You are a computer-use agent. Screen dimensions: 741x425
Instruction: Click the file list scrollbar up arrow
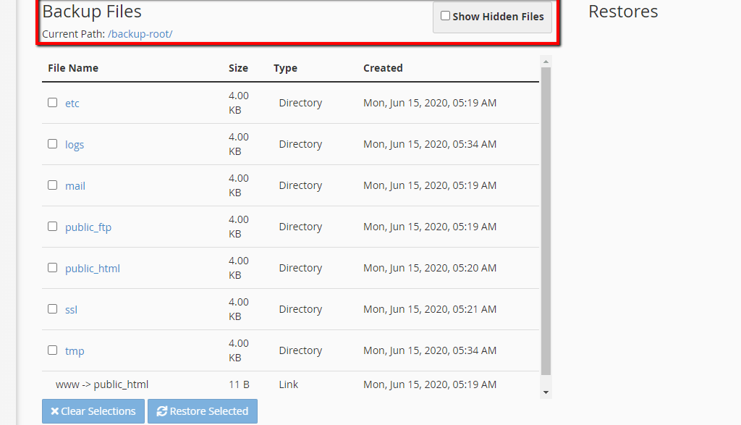(546, 62)
